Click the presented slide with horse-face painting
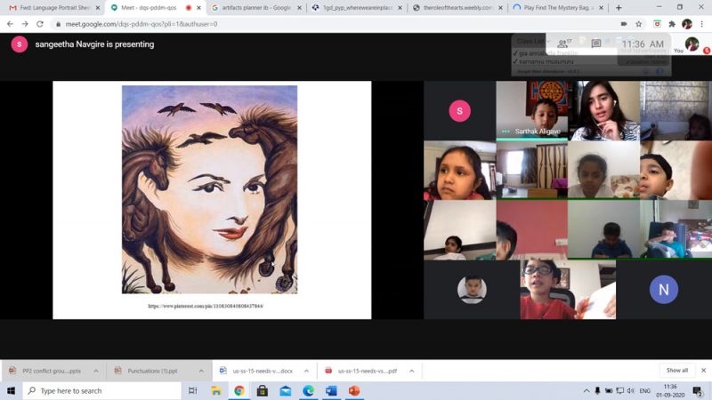This screenshot has width=712, height=400. (212, 200)
